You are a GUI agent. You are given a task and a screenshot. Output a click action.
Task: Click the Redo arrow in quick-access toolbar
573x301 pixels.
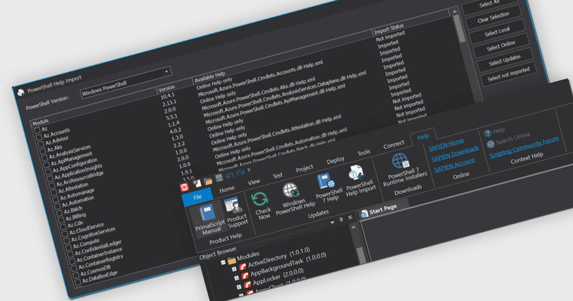[x=241, y=173]
